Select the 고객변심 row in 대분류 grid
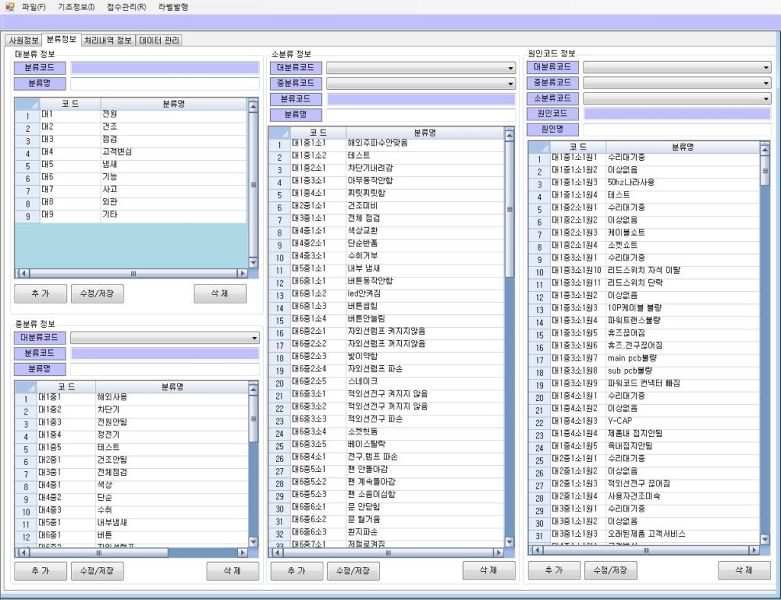Viewport: 781px width, 600px height. pos(117,152)
